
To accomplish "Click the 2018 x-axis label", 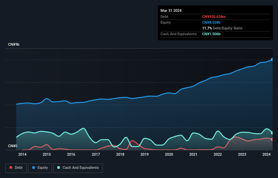I will pos(120,154).
